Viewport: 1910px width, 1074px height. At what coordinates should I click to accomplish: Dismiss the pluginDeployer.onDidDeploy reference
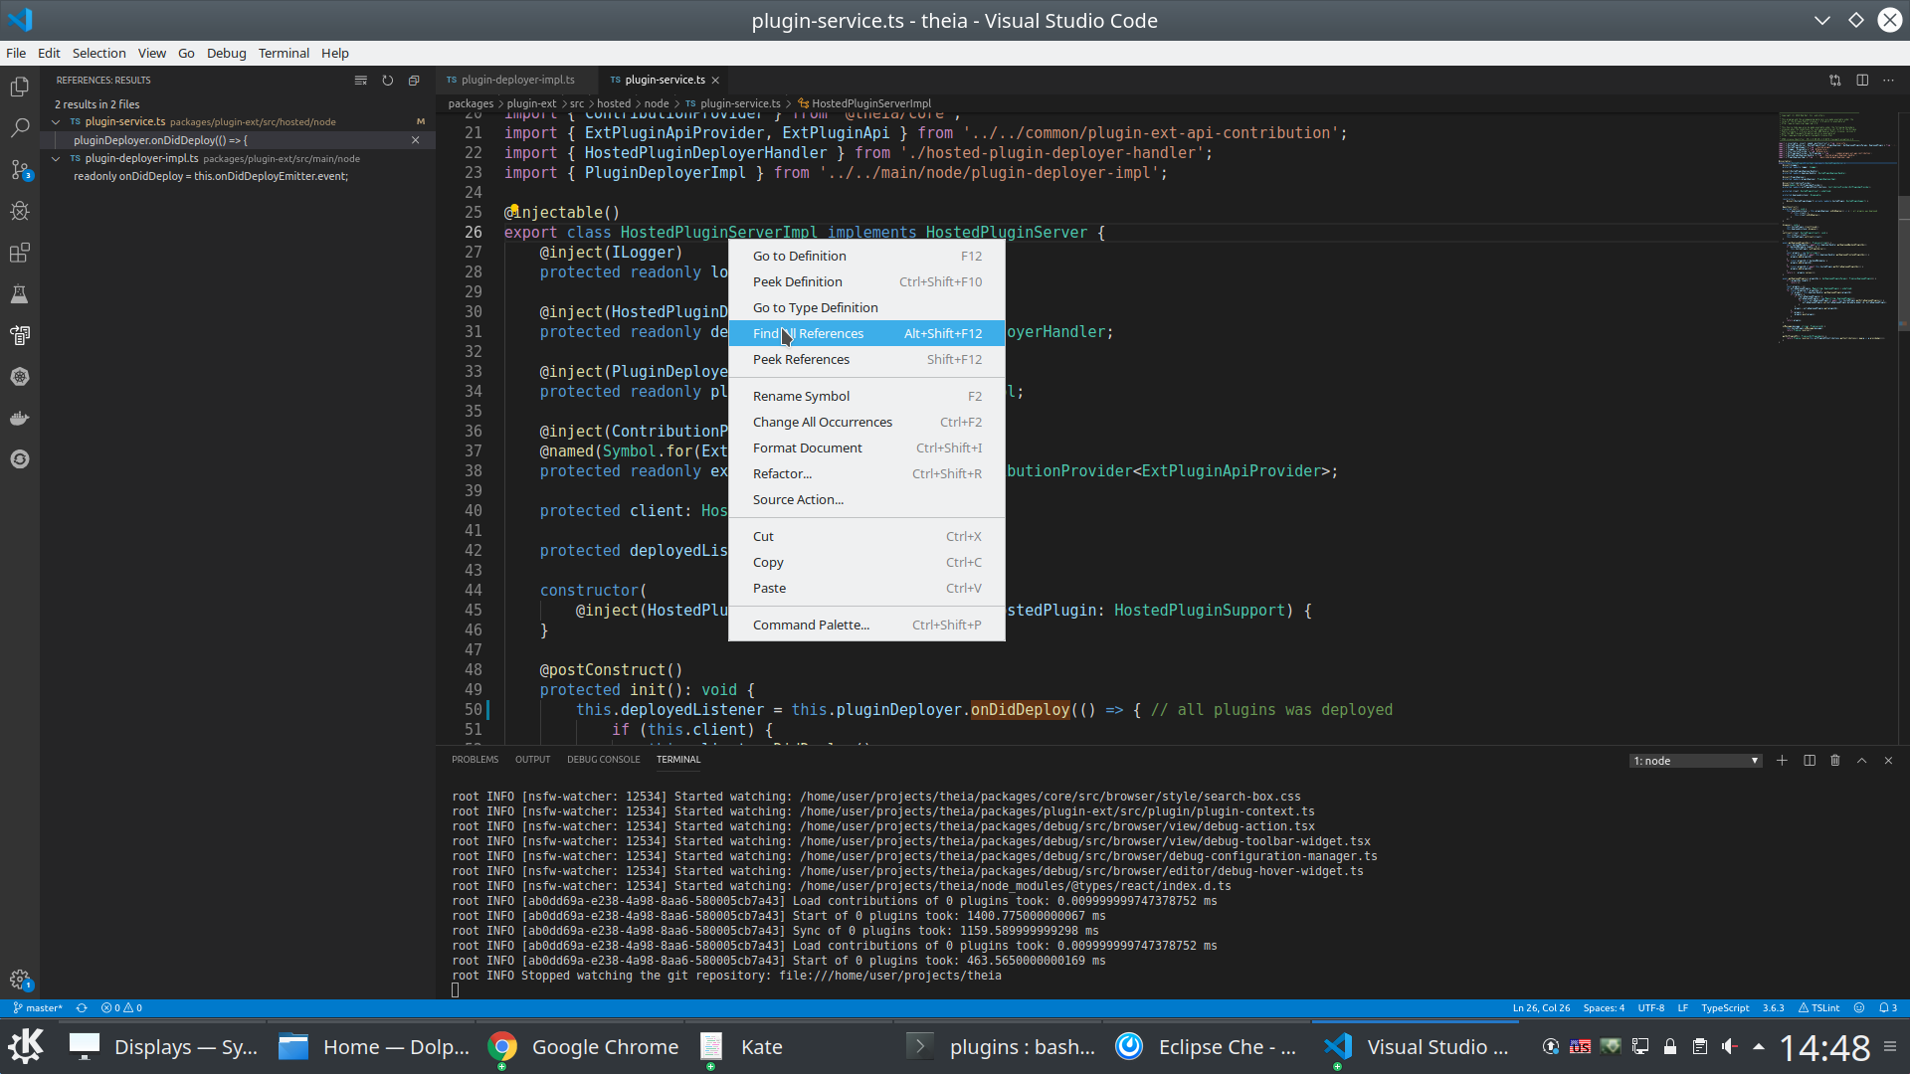point(416,140)
